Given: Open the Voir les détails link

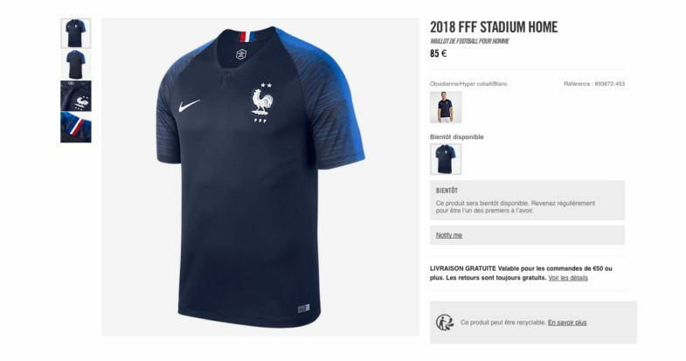Looking at the screenshot, I should pos(568,278).
